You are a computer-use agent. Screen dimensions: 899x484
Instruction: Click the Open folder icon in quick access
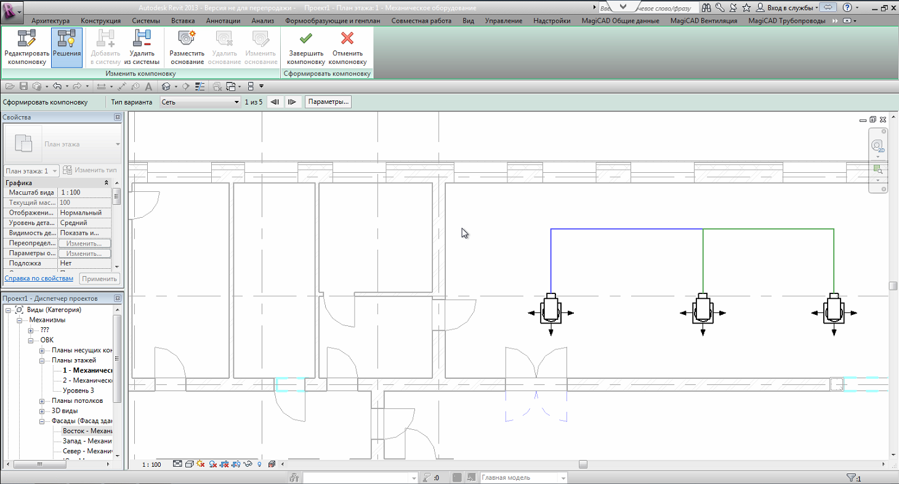point(10,86)
